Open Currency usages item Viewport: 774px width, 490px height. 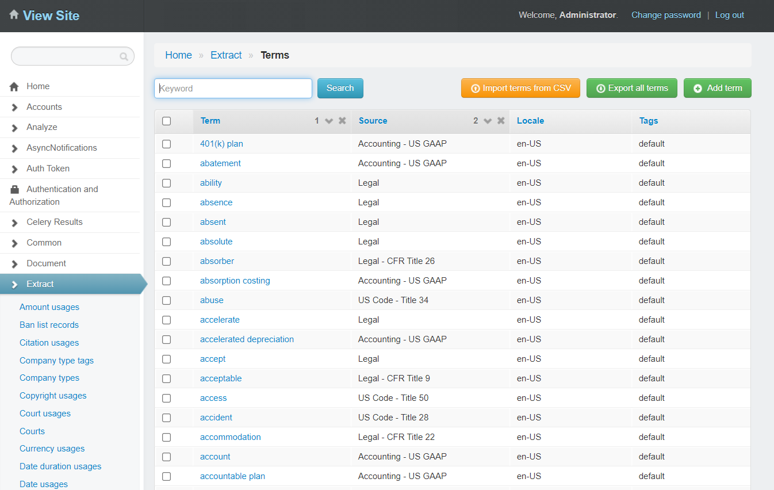coord(52,449)
